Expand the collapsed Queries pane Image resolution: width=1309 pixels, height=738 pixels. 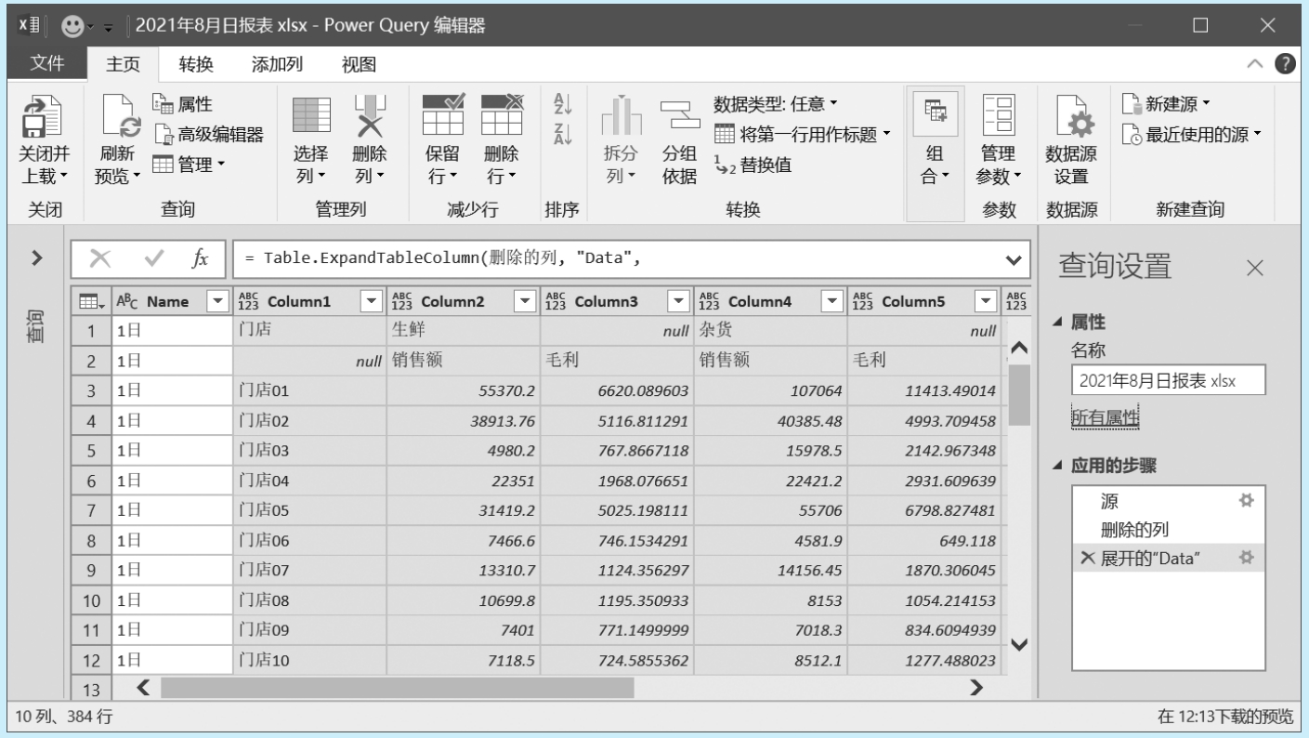[37, 258]
